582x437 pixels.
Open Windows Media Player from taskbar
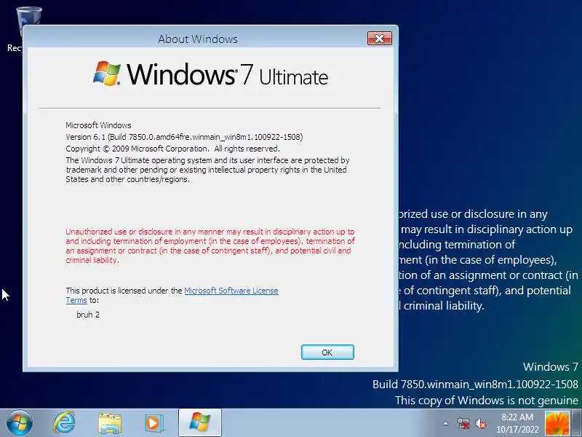(x=154, y=423)
